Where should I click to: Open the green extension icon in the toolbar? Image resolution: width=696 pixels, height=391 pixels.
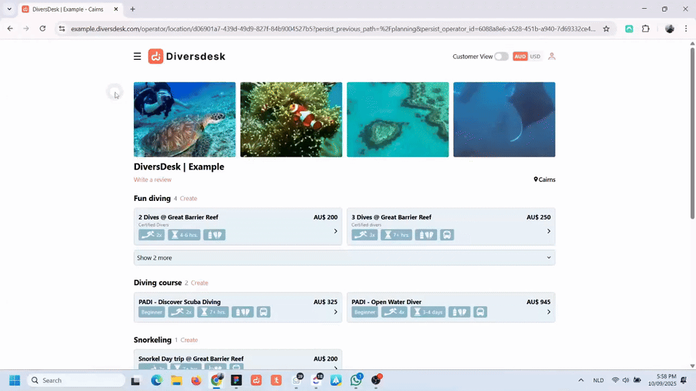tap(629, 29)
